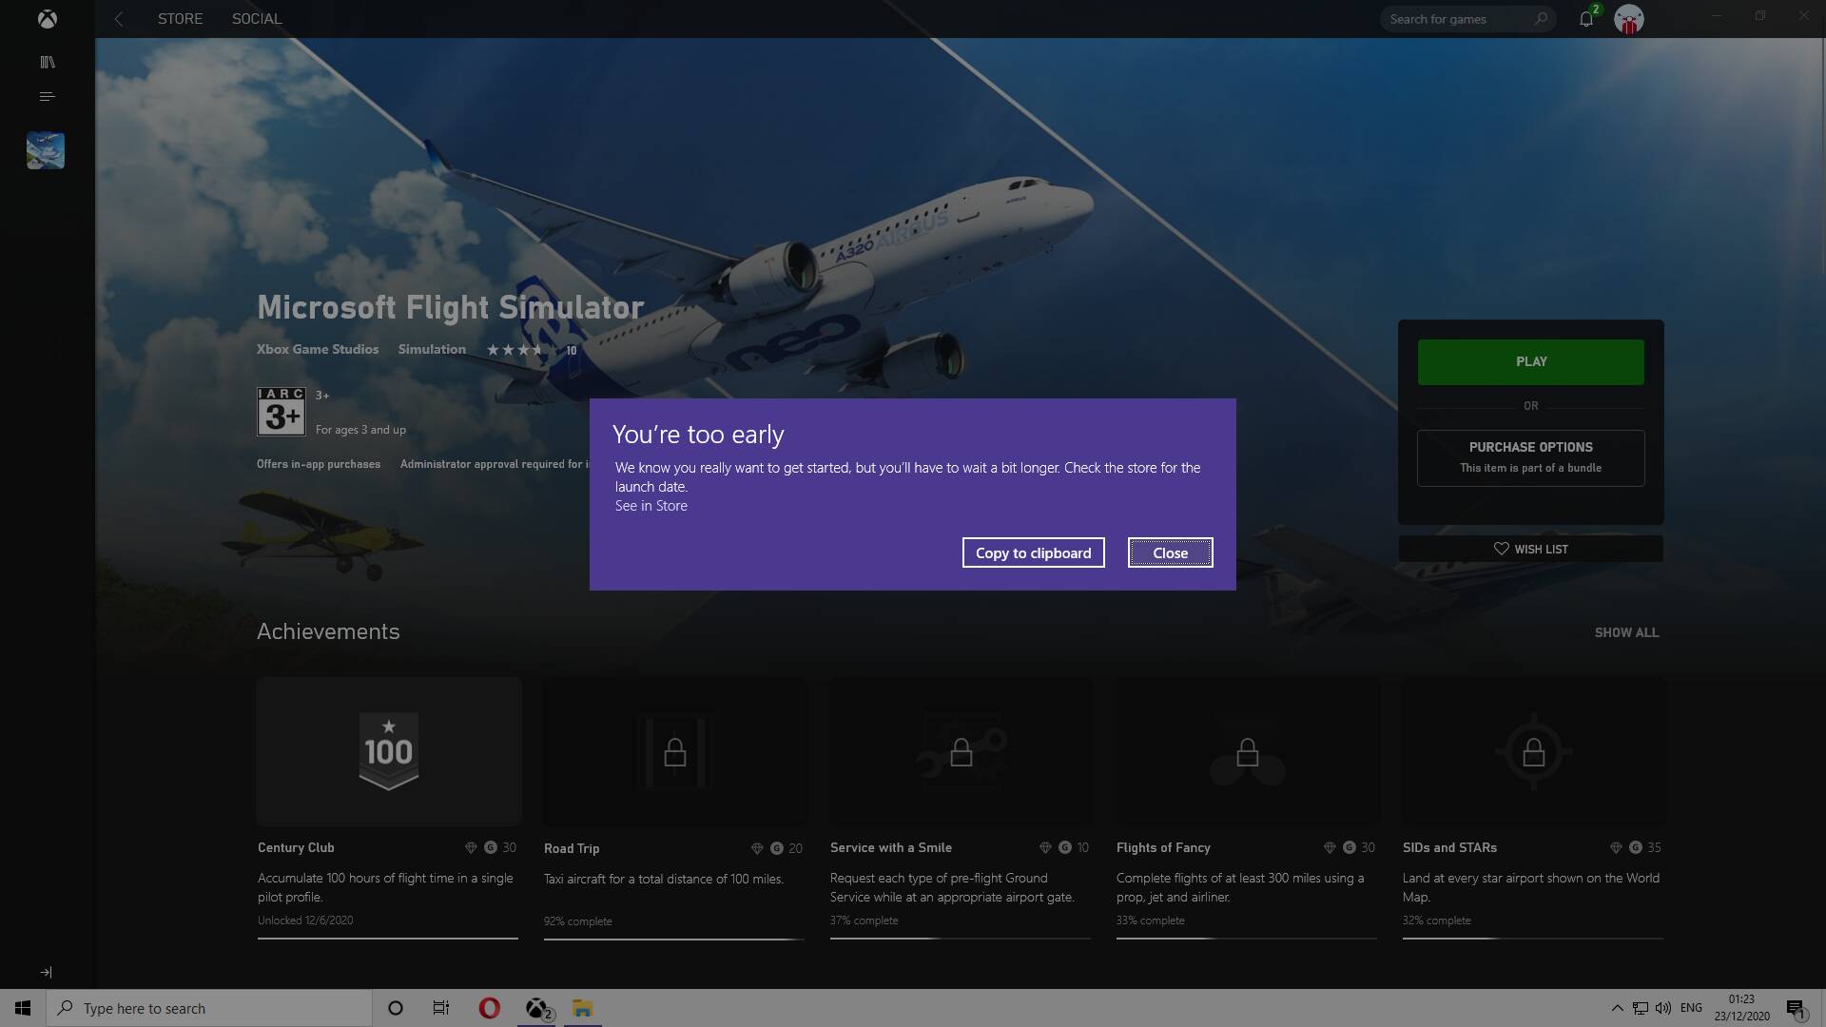1826x1027 pixels.
Task: Click the PLAY button for Flight Simulator
Action: [1530, 361]
